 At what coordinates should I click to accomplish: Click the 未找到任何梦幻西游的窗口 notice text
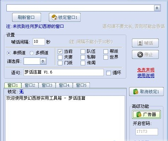coord(38,26)
